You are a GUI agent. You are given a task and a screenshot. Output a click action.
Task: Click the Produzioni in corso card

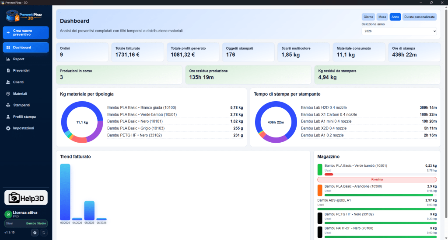point(119,75)
